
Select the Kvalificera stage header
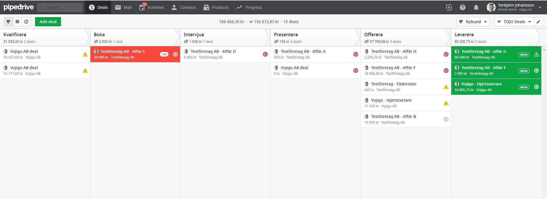[45, 37]
